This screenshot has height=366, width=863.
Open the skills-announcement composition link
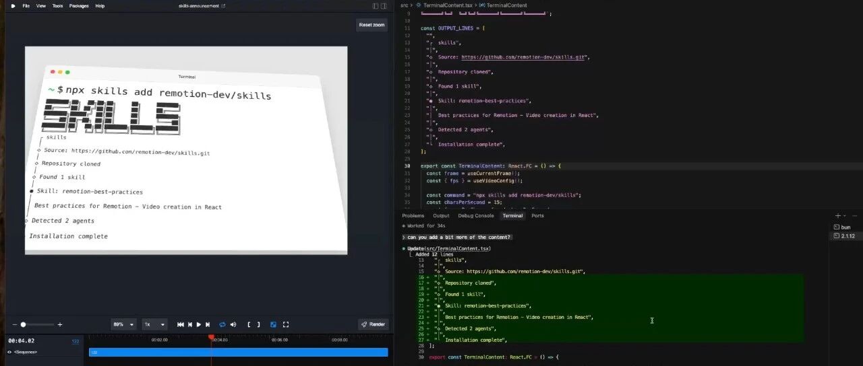[202, 5]
